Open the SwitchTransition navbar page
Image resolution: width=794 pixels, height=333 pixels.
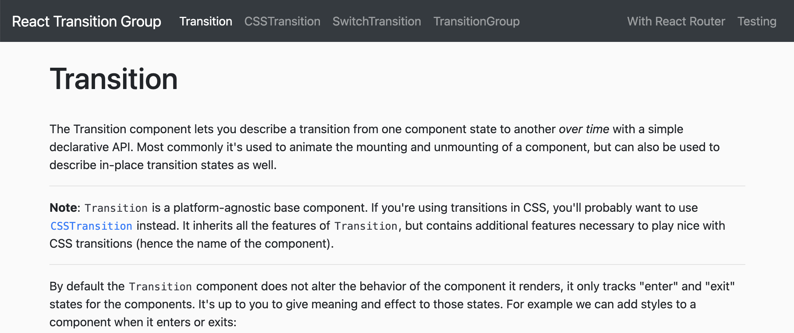coord(377,21)
